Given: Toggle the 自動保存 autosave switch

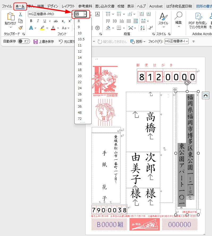Looking at the screenshot, I should (x=24, y=41).
